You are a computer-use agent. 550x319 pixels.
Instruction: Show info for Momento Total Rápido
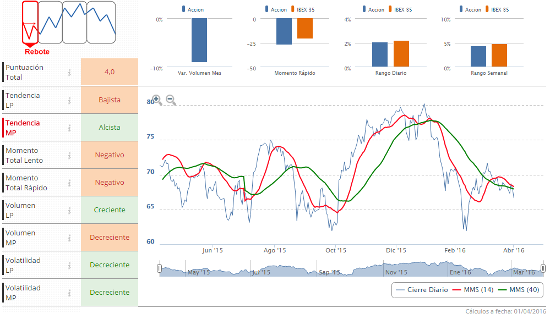tap(70, 183)
